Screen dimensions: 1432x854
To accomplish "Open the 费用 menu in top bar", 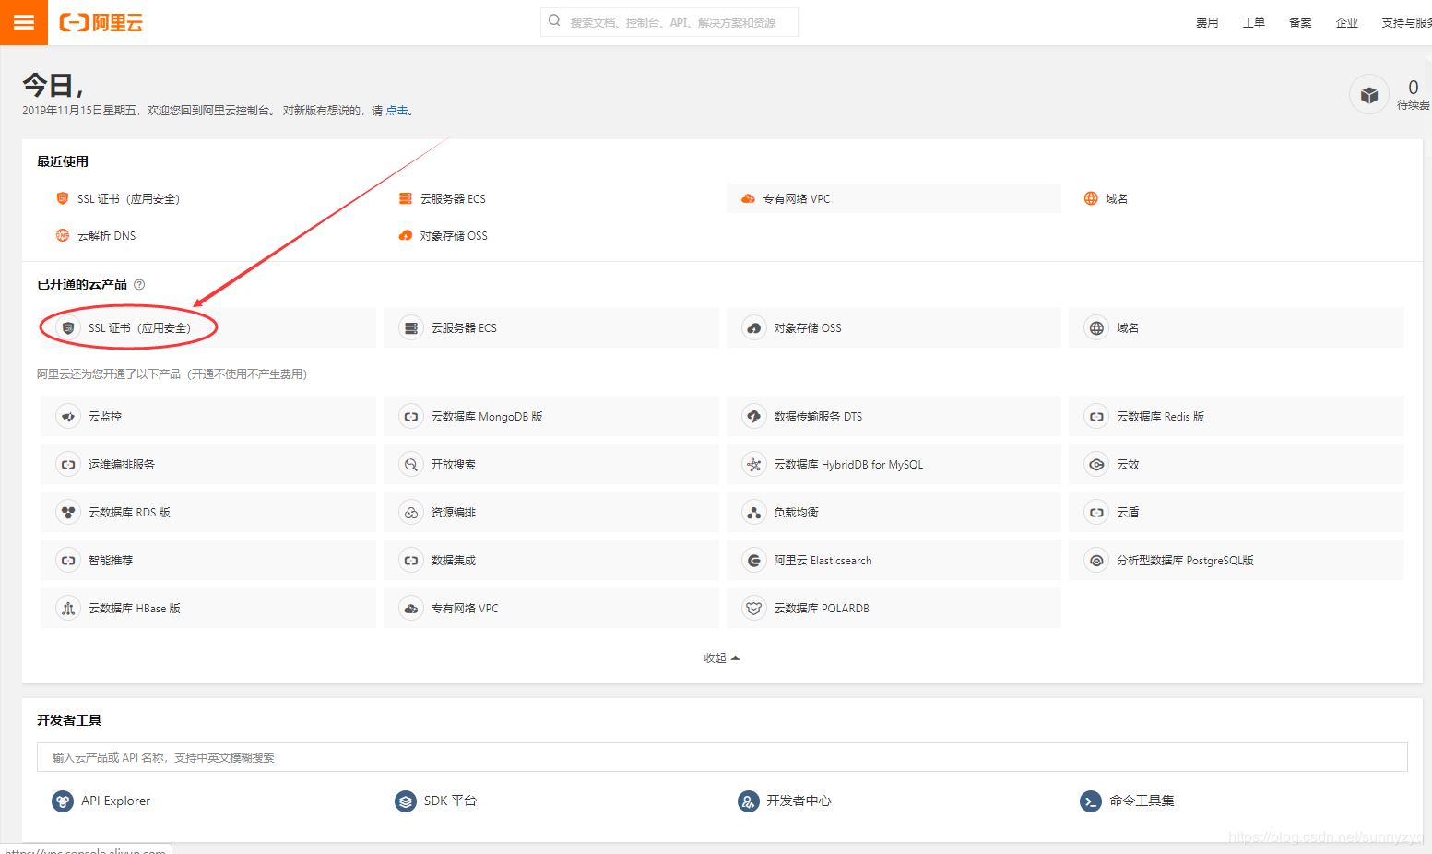I will pyautogui.click(x=1206, y=22).
